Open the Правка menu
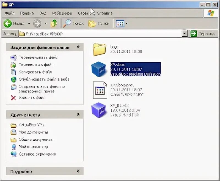The width and height of the screenshot is (220, 181). pos(27,13)
